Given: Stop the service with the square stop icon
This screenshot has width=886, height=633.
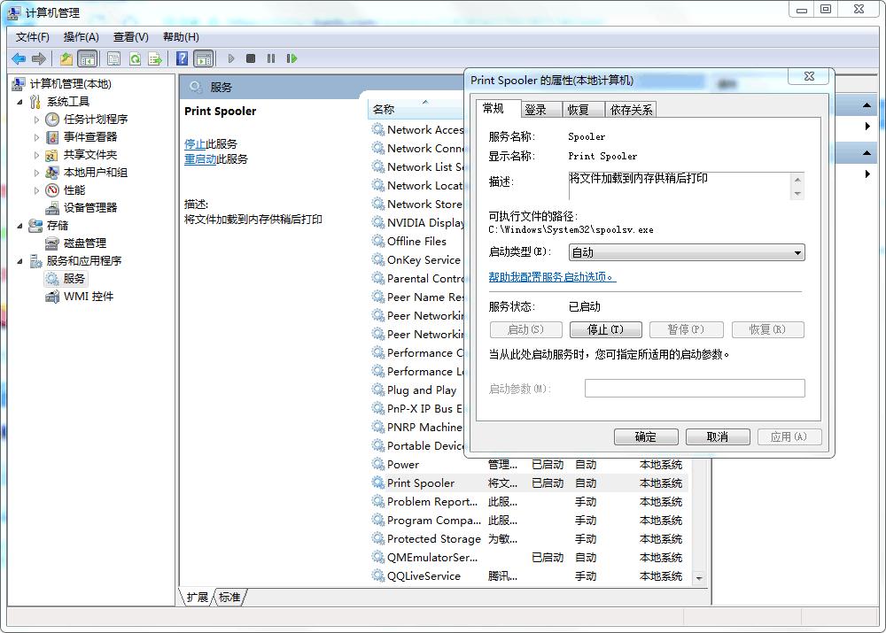Looking at the screenshot, I should (x=253, y=58).
